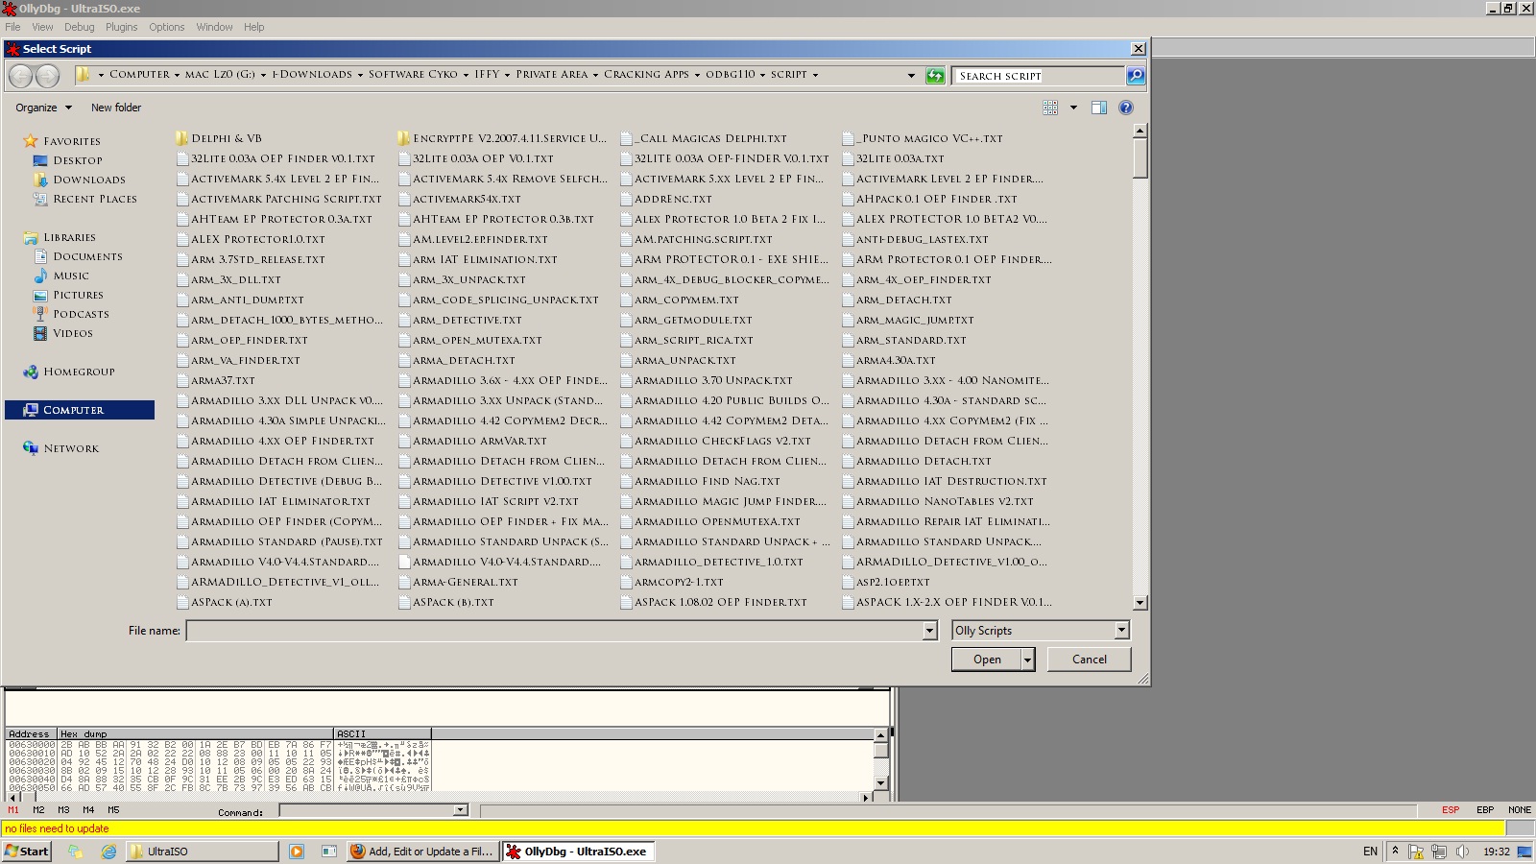Screen dimensions: 1536x864
Task: Select Network in navigation pane
Action: coord(61,448)
